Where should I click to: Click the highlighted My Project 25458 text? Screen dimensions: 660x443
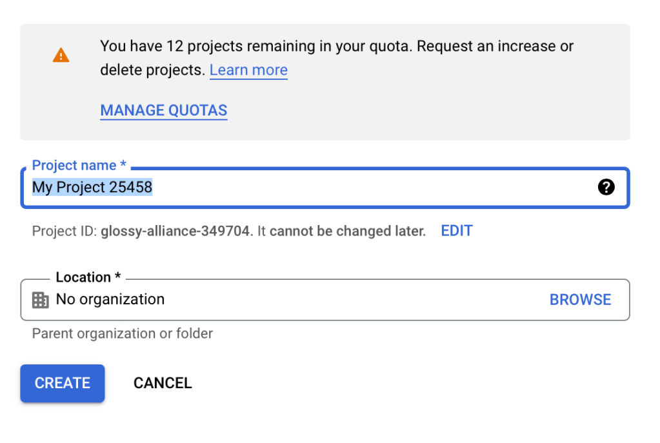(92, 188)
